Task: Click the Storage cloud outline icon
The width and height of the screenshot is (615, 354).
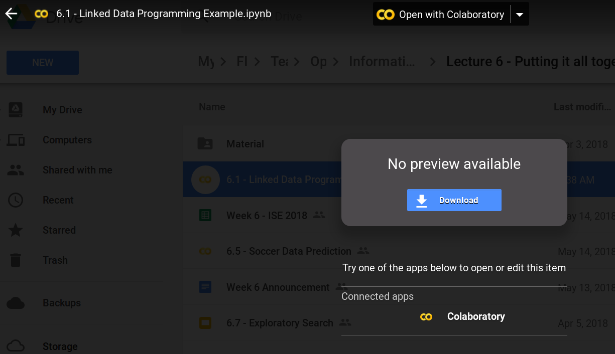Action: pos(16,345)
